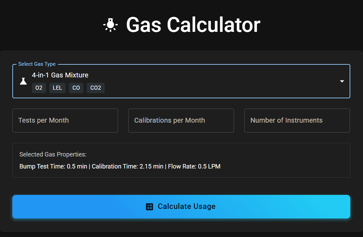The width and height of the screenshot is (363, 237).
Task: Expand gas options via 4-in-1 Gas Mixture field
Action: (60, 75)
